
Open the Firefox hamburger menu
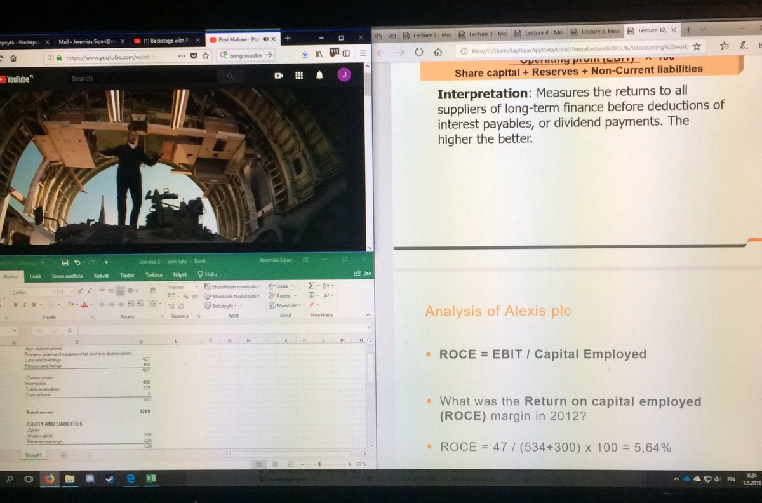[x=362, y=54]
